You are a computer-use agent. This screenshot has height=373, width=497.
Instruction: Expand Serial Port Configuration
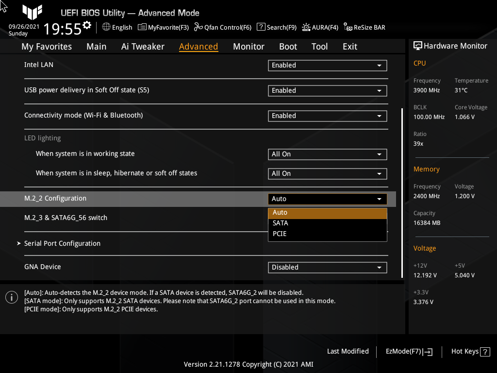tap(62, 243)
